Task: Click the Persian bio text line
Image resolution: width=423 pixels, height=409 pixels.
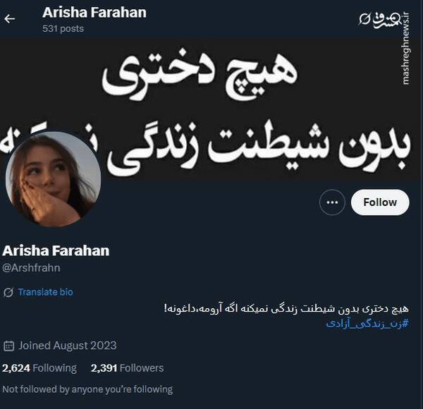Action: coord(286,309)
